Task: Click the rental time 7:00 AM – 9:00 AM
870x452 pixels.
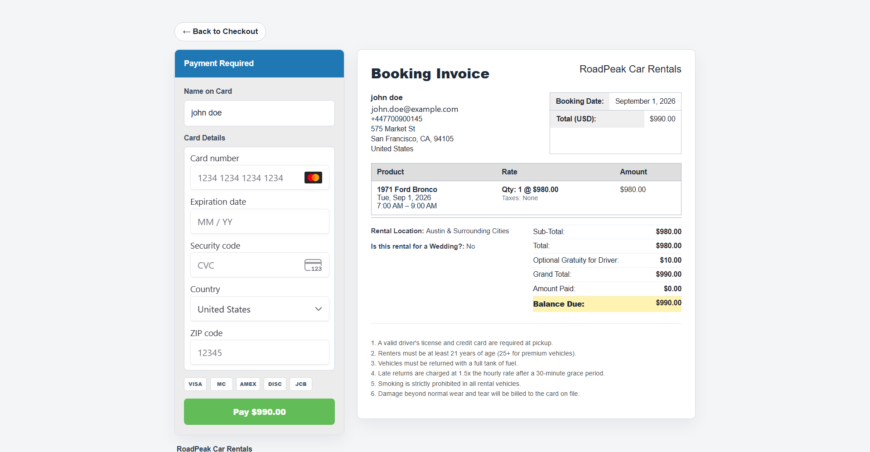Action: [x=407, y=206]
